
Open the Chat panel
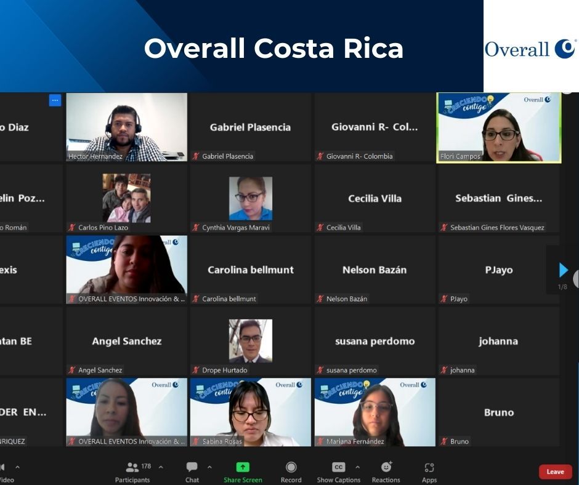[192, 467]
